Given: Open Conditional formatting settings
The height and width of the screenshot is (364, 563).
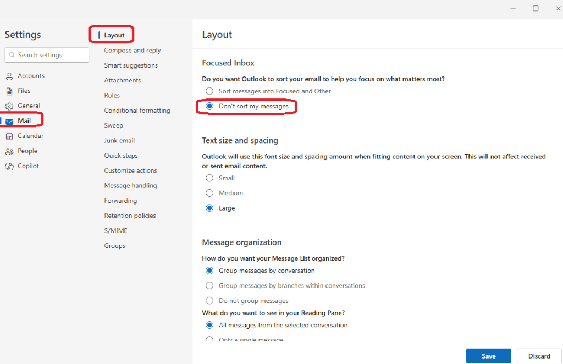Looking at the screenshot, I should (137, 111).
